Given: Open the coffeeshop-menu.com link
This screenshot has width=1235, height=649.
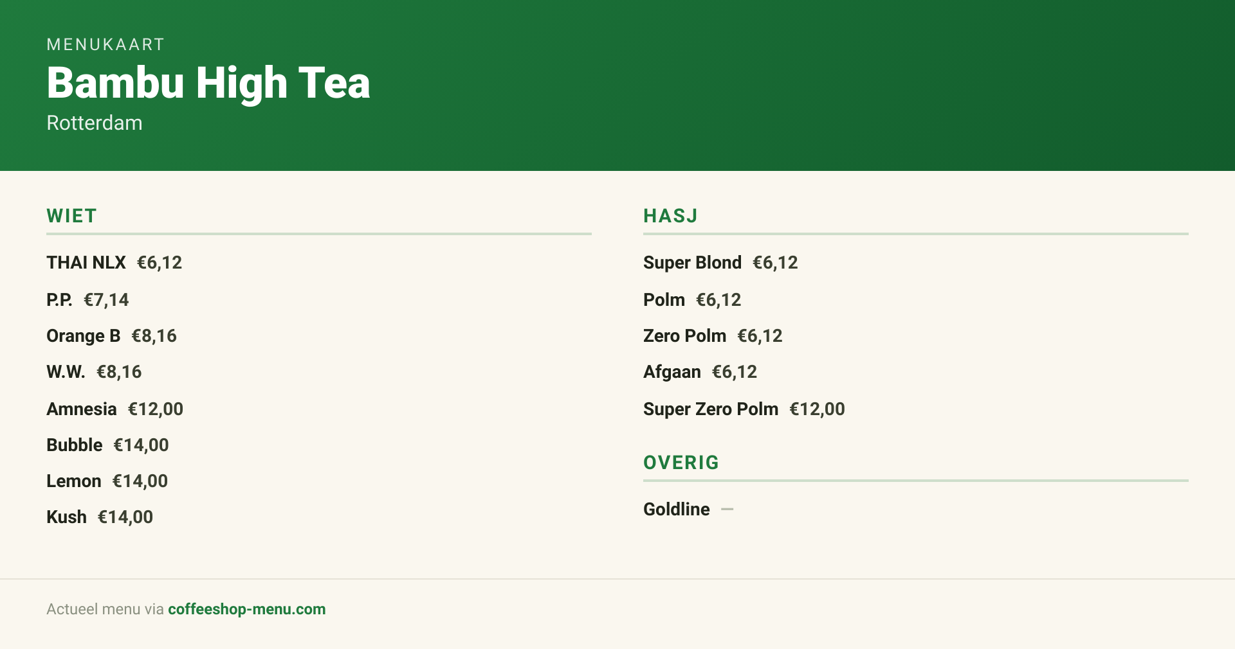Looking at the screenshot, I should (246, 609).
